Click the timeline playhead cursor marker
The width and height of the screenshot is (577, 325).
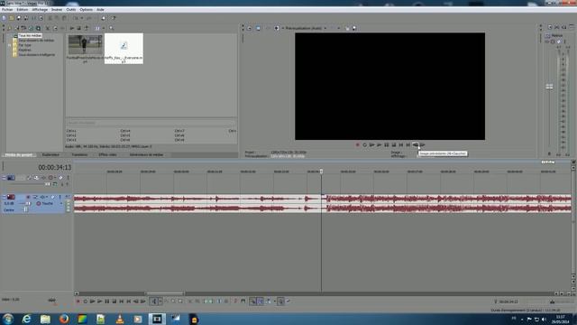click(x=321, y=172)
